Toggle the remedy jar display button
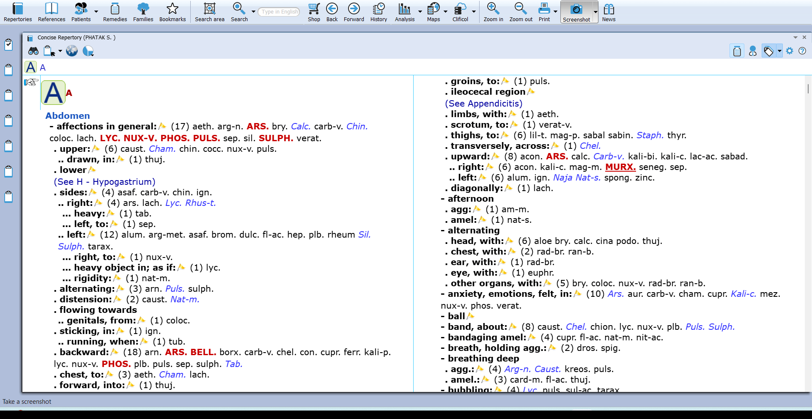The height and width of the screenshot is (419, 812). [x=737, y=51]
